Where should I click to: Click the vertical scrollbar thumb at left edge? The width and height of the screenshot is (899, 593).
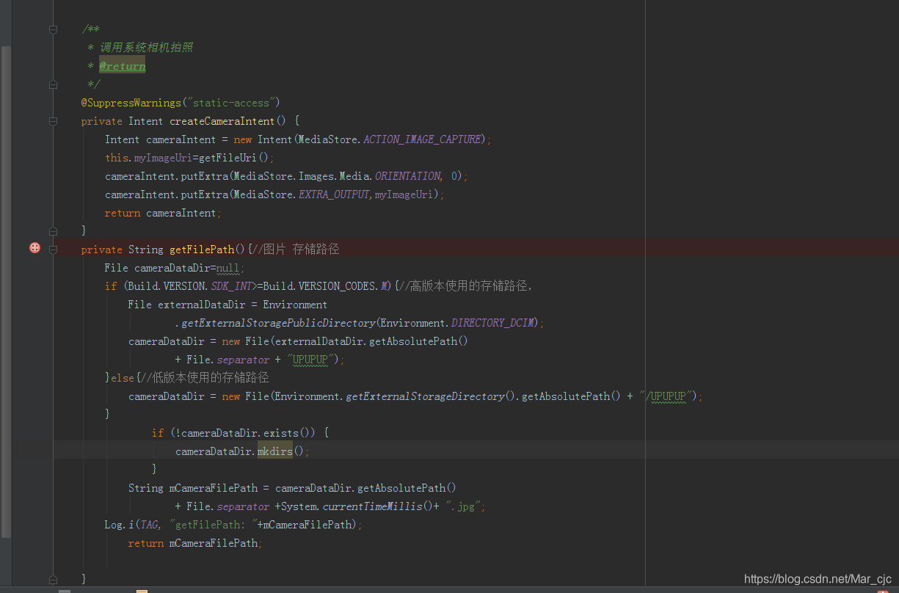click(x=6, y=291)
